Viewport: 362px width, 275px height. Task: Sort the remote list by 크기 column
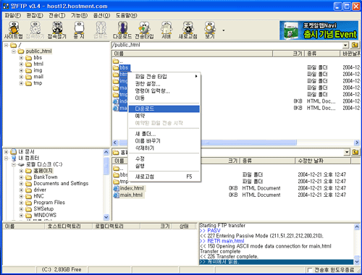[x=289, y=54]
